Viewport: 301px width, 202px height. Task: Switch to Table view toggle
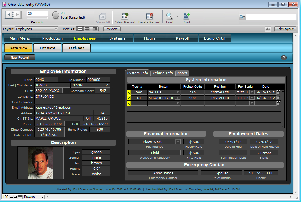pyautogui.click(x=95, y=29)
